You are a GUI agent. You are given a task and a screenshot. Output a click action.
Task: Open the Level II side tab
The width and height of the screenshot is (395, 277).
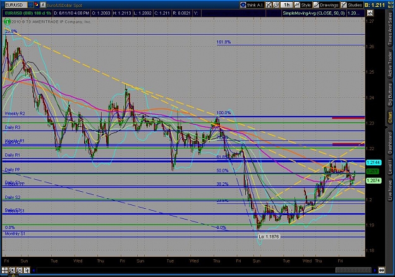390,167
